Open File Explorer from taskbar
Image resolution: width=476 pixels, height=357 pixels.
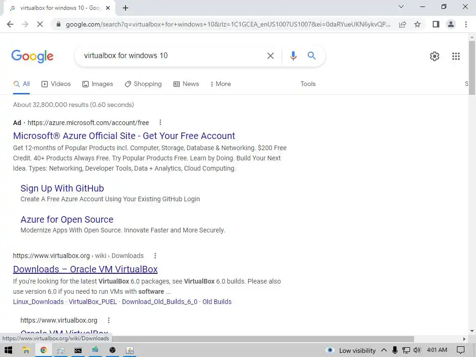(26, 350)
